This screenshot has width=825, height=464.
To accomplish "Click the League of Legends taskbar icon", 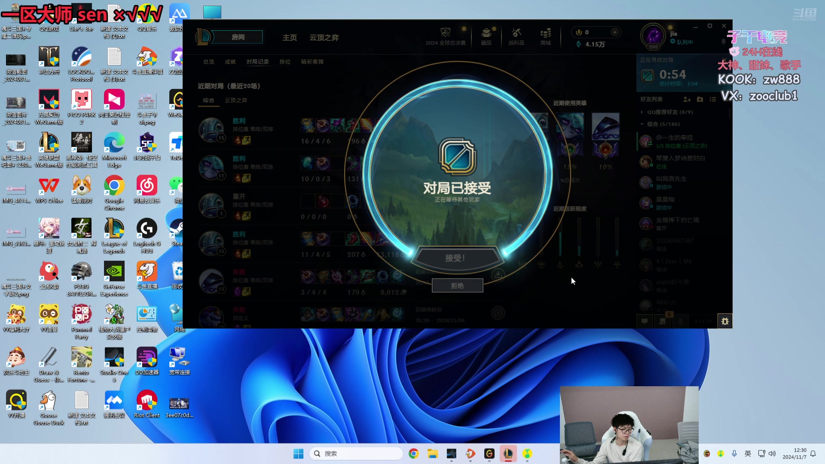I will (508, 454).
